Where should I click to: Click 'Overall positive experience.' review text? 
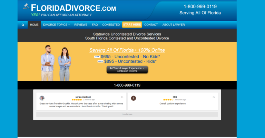click(173, 103)
